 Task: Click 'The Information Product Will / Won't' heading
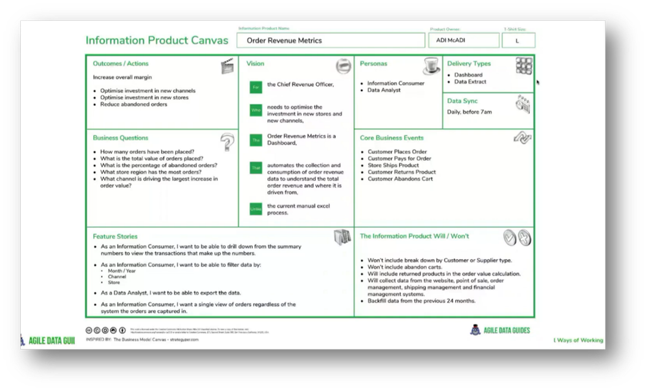(x=414, y=236)
